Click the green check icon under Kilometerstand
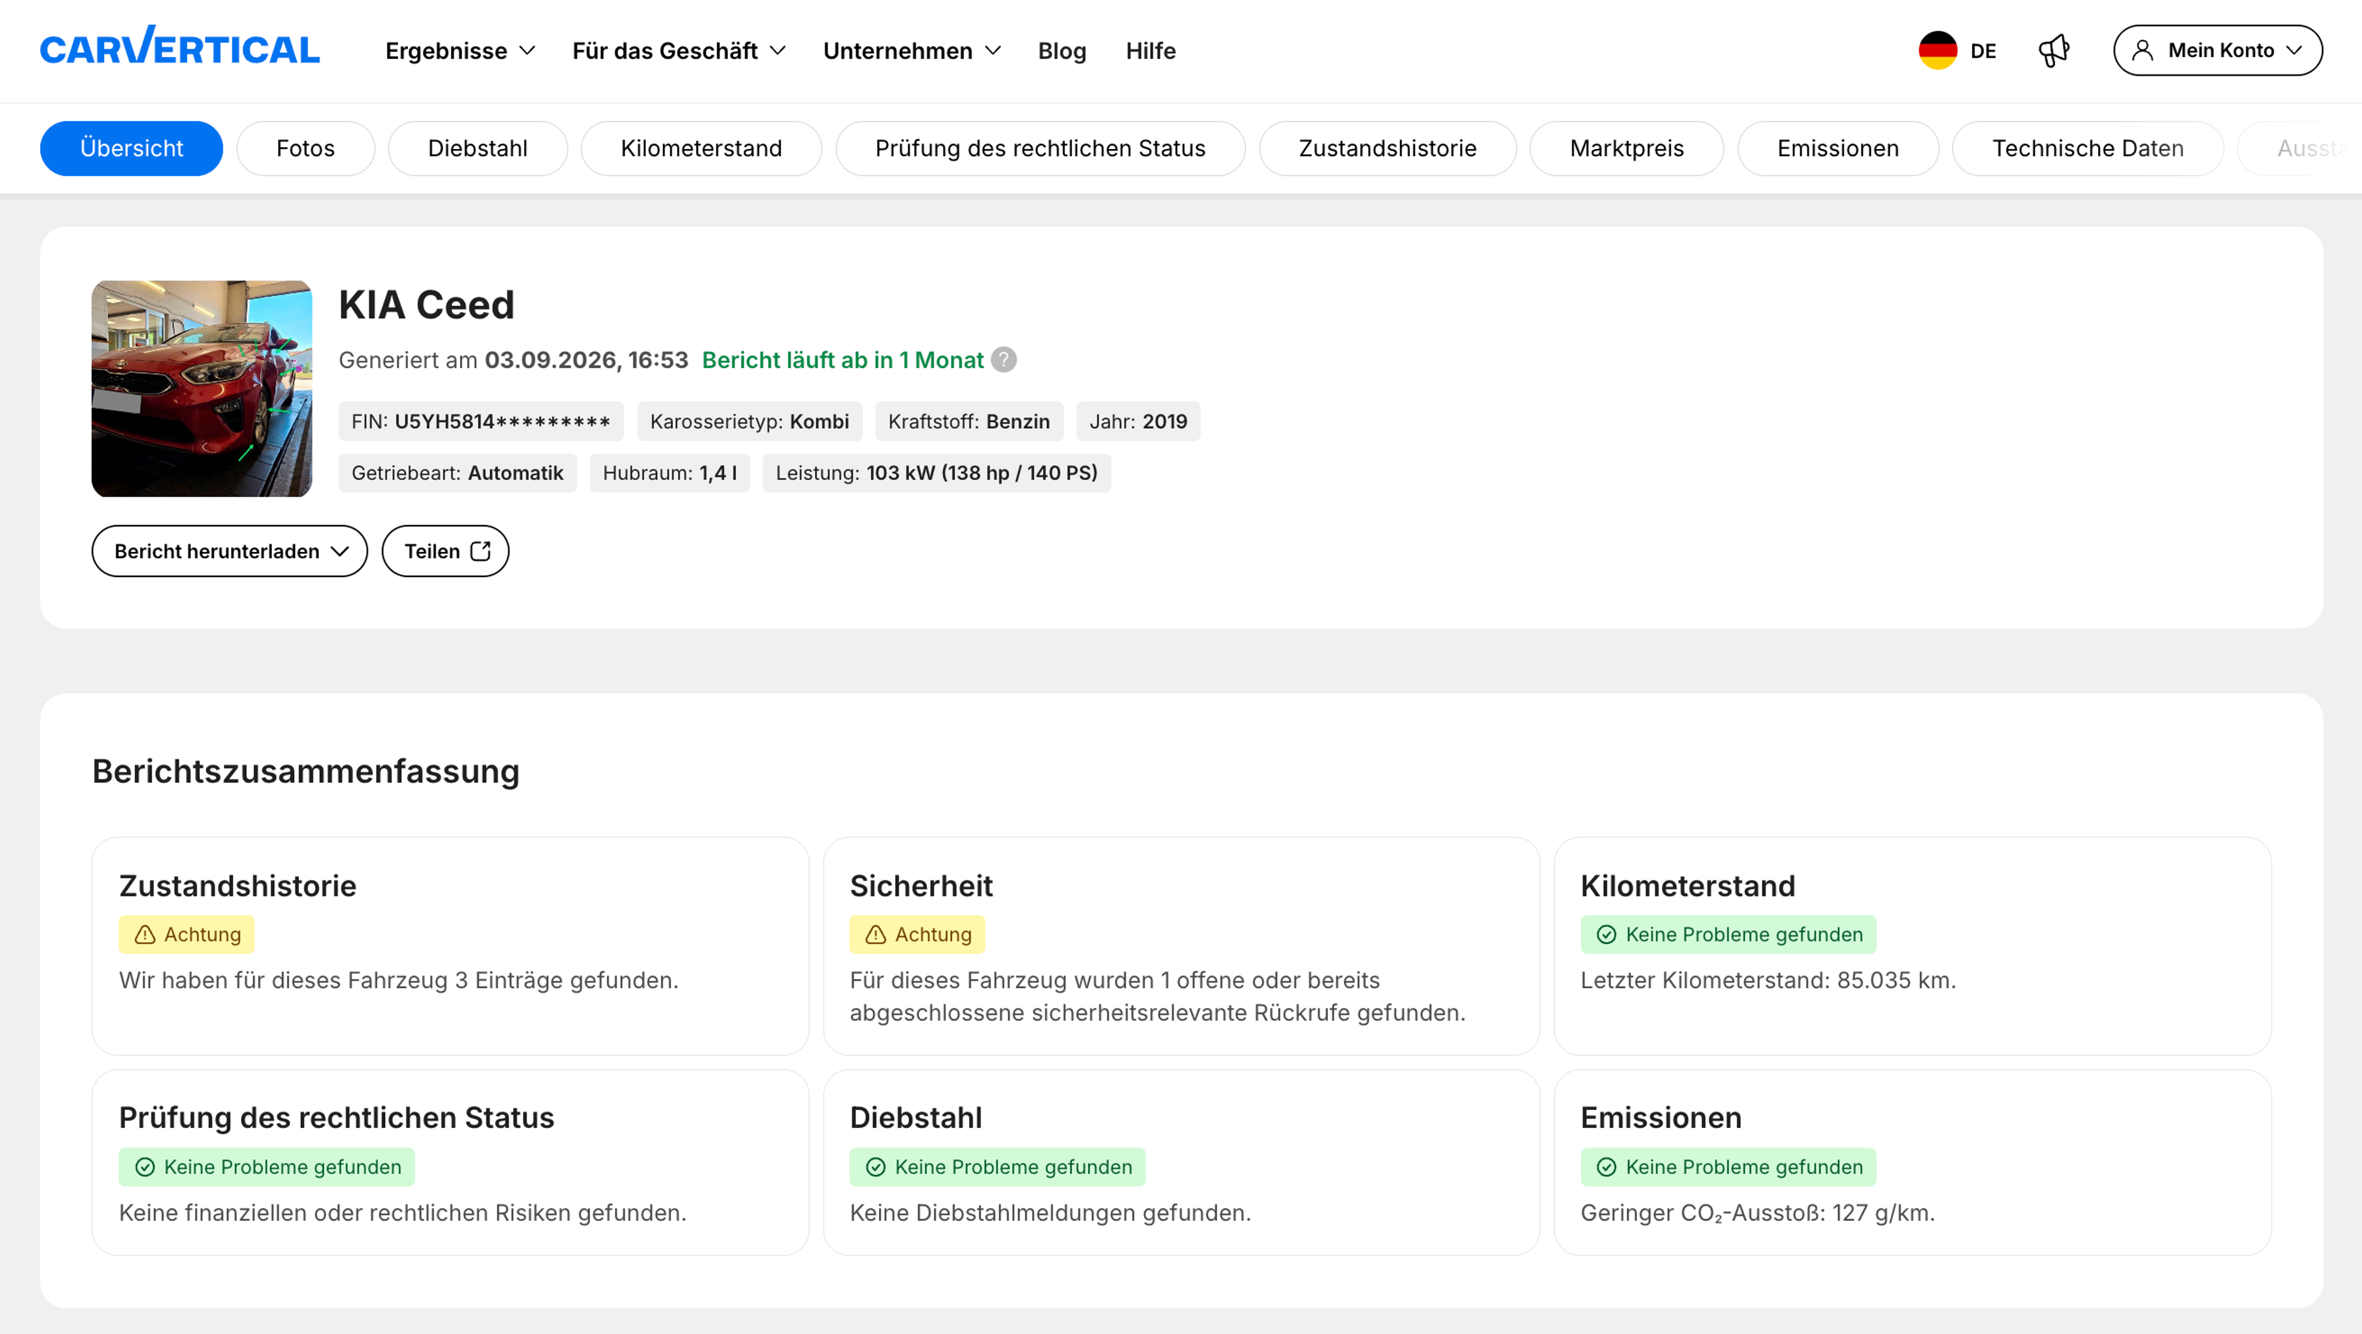The image size is (2362, 1334). [1607, 934]
